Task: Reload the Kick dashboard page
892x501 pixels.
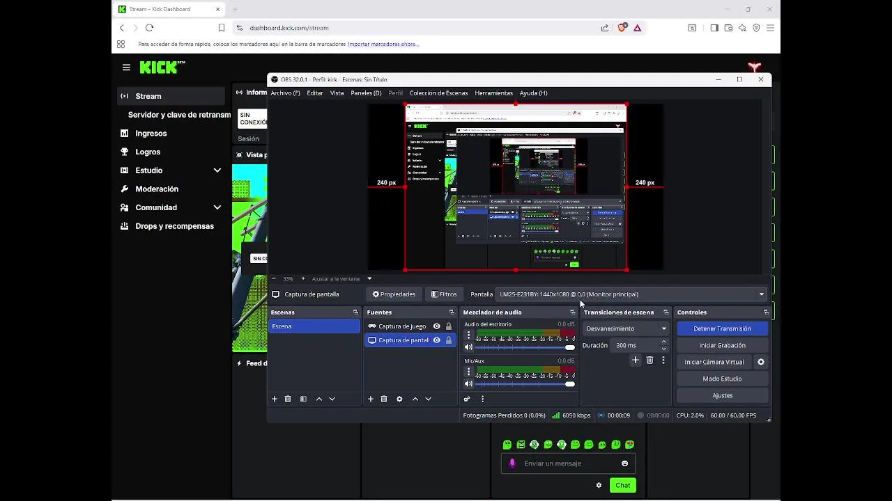Action: coord(149,28)
